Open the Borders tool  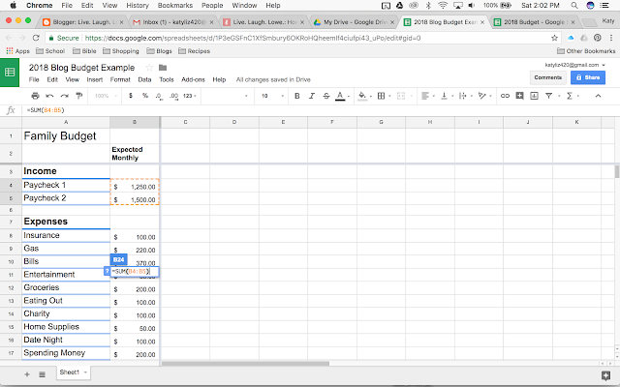pos(381,96)
